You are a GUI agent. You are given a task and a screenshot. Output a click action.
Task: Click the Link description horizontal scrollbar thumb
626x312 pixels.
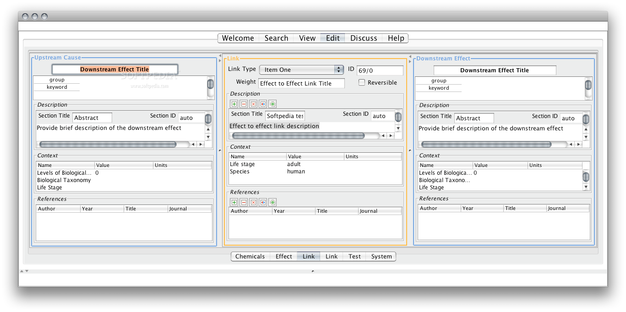[x=299, y=136]
